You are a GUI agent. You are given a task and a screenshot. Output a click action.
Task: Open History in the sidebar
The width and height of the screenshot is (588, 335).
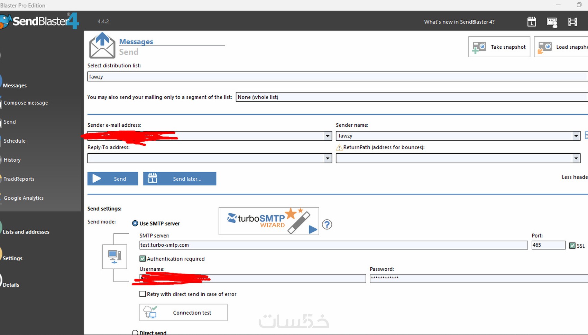pyautogui.click(x=12, y=160)
